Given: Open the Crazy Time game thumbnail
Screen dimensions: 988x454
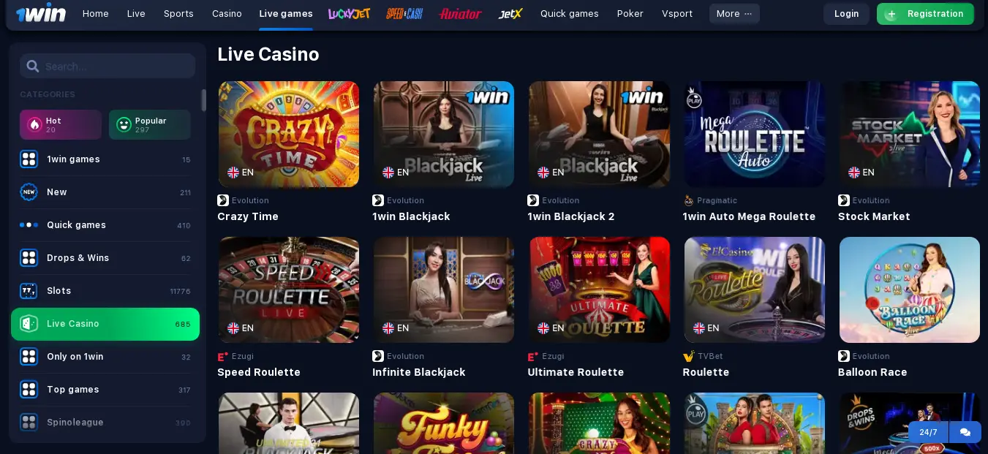Looking at the screenshot, I should coord(289,134).
